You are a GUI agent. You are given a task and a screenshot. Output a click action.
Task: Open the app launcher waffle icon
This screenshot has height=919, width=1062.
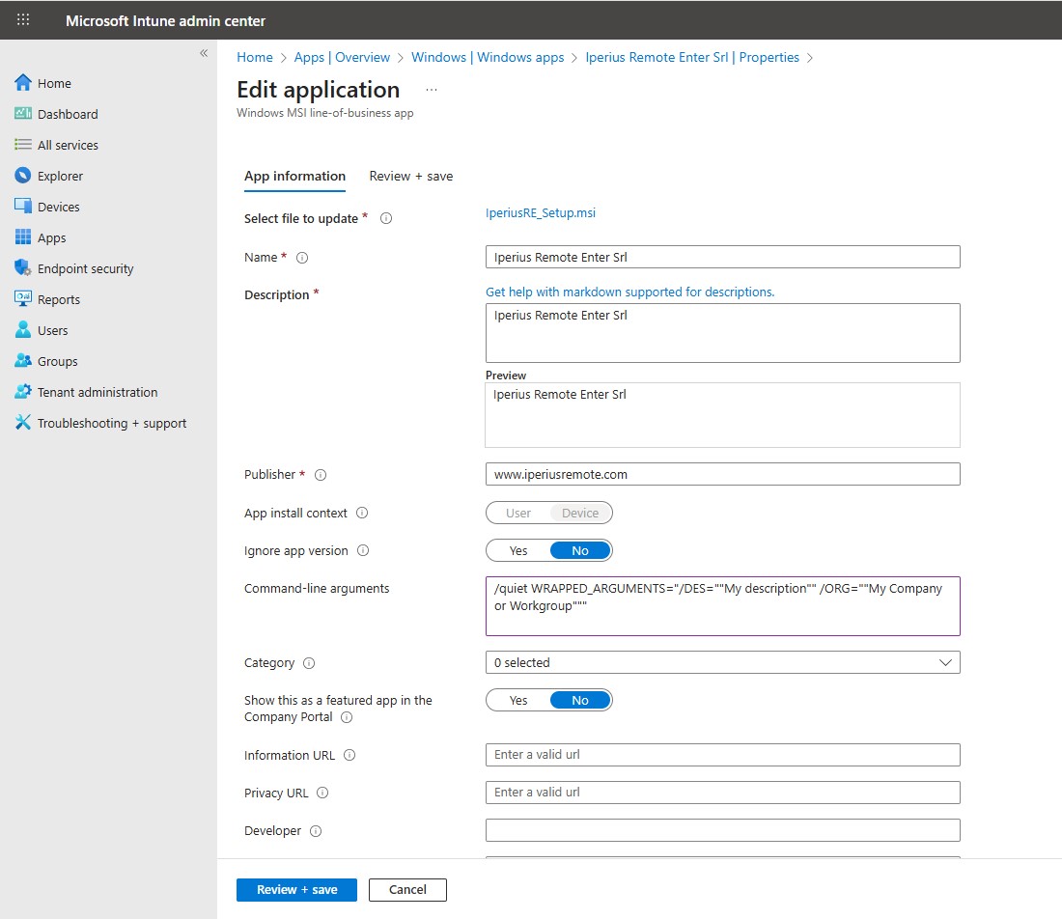coord(23,20)
